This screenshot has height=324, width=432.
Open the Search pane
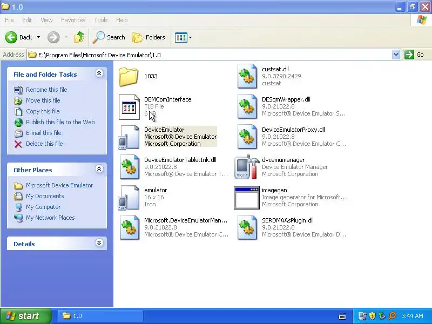(x=109, y=37)
